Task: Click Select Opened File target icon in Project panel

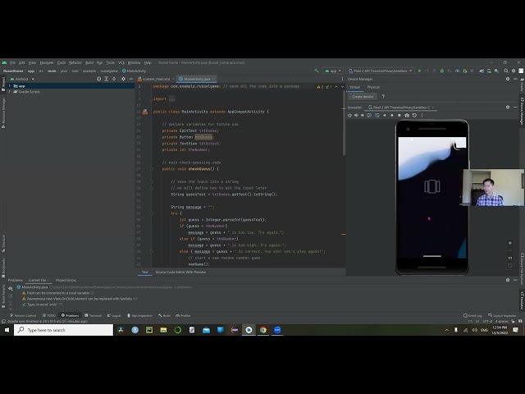Action: (98, 79)
